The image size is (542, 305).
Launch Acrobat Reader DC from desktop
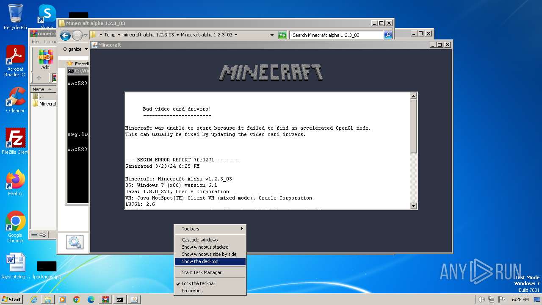[x=15, y=61]
